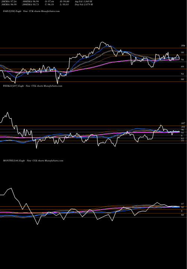
Task: Select the open price O: 97.44
Action: (50, 1)
